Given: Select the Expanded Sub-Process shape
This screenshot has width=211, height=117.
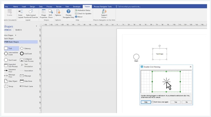Looking at the screenshot, I should tap(11, 65).
